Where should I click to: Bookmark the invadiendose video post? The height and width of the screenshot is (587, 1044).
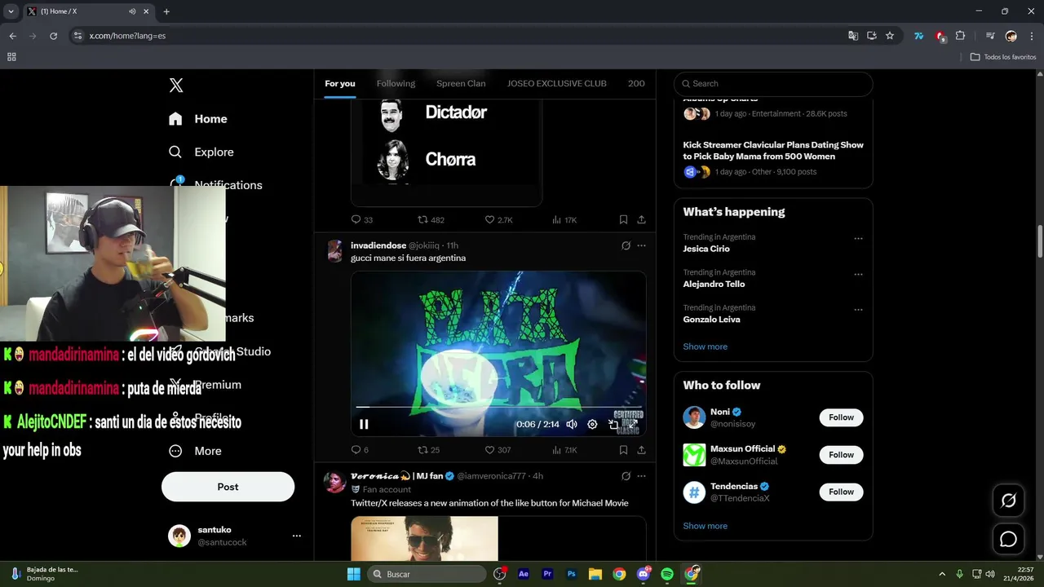click(623, 450)
